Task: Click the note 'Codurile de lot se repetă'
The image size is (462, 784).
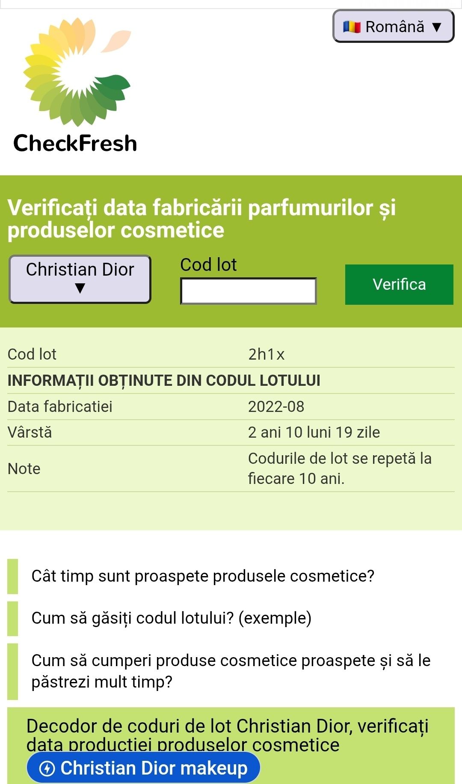Action: click(340, 469)
